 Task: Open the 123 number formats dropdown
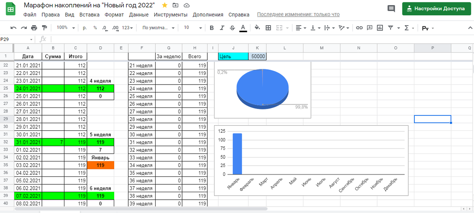pos(127,28)
